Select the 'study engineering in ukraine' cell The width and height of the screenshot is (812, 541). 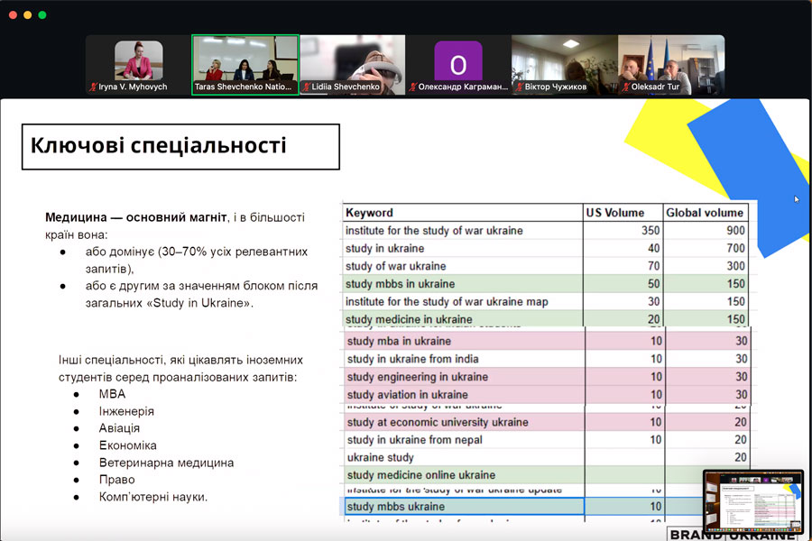click(465, 376)
